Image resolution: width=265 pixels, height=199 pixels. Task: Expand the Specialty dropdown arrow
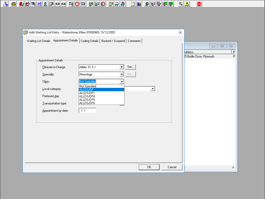click(122, 74)
